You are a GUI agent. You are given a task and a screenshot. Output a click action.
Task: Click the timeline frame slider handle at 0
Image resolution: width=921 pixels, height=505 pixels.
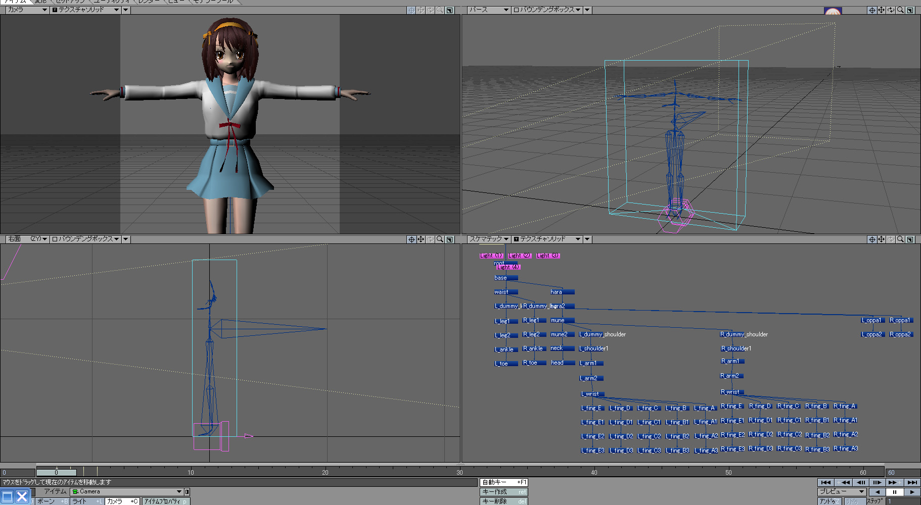[x=56, y=473]
